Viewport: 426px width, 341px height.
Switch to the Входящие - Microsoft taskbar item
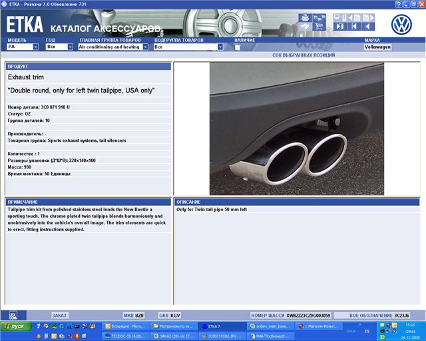click(126, 326)
